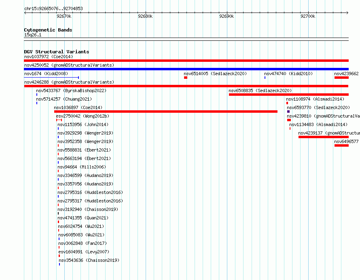The height and width of the screenshot is (280, 360).
Task: Click the thin blue nsv1674 glyph line
Action: (x=51, y=78)
